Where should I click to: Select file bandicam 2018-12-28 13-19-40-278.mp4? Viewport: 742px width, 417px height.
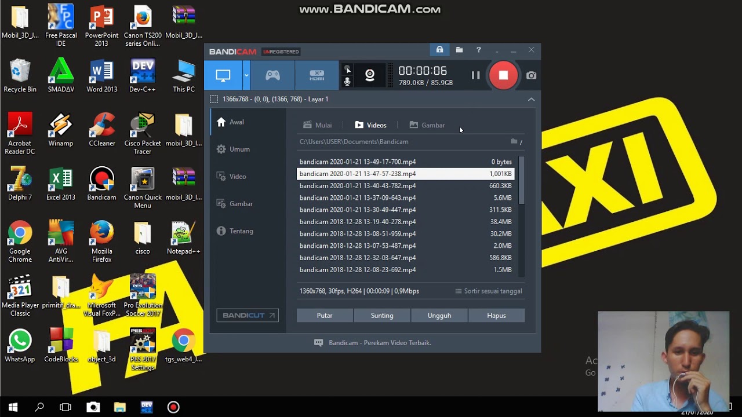click(405, 222)
